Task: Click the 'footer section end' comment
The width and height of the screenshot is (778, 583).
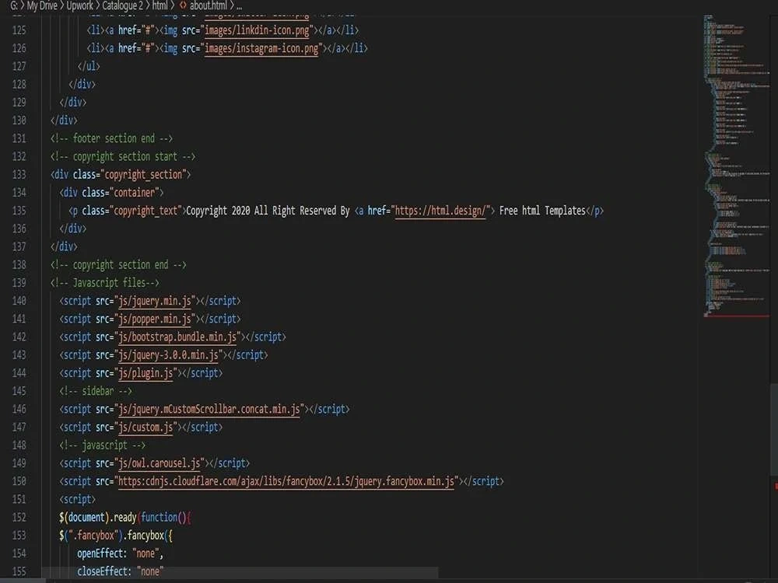Action: coord(111,138)
